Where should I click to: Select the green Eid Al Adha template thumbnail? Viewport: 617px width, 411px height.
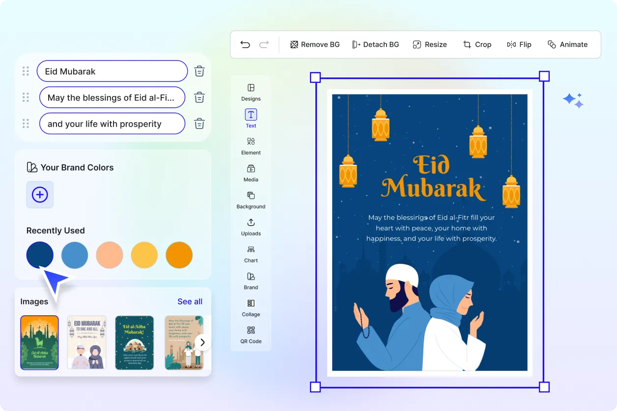[x=39, y=342]
